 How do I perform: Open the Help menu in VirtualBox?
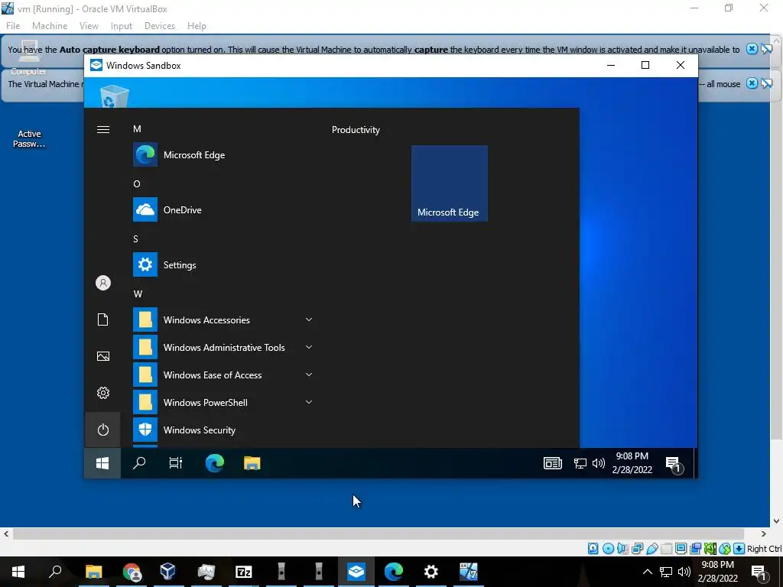[197, 26]
